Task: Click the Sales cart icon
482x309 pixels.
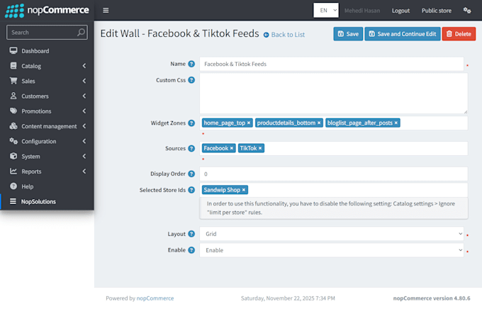Action: [x=13, y=81]
